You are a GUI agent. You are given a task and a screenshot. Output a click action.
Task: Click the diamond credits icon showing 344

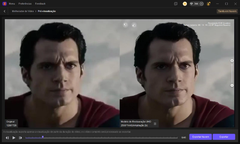click(191, 4)
